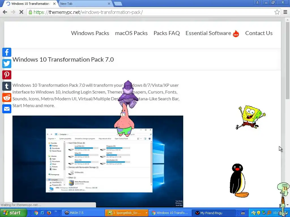Launch Chrome from quick launch bar
Image resolution: width=290 pixels, height=217 pixels.
(x=36, y=213)
